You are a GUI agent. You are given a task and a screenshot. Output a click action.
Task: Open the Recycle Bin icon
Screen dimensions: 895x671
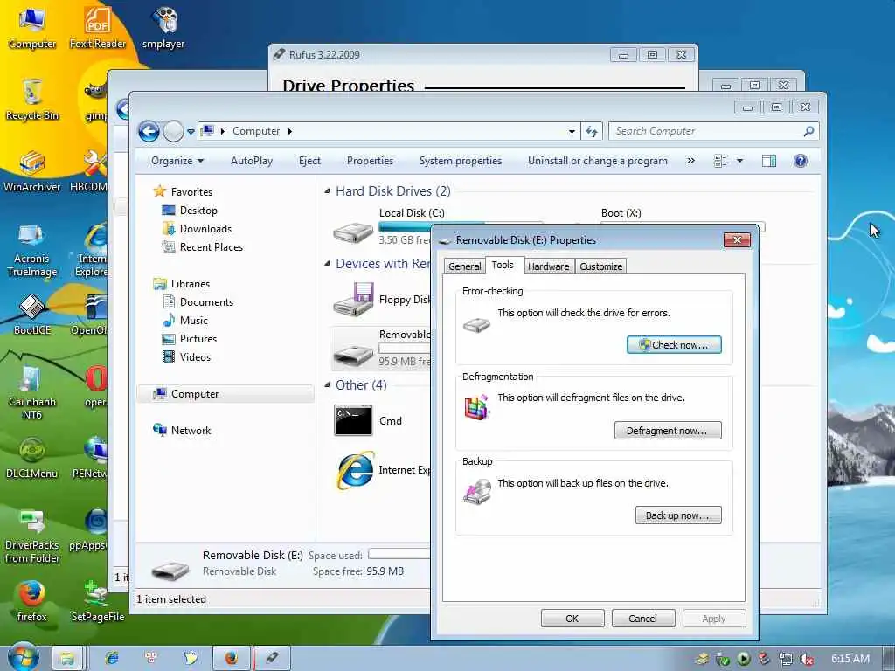(x=32, y=98)
